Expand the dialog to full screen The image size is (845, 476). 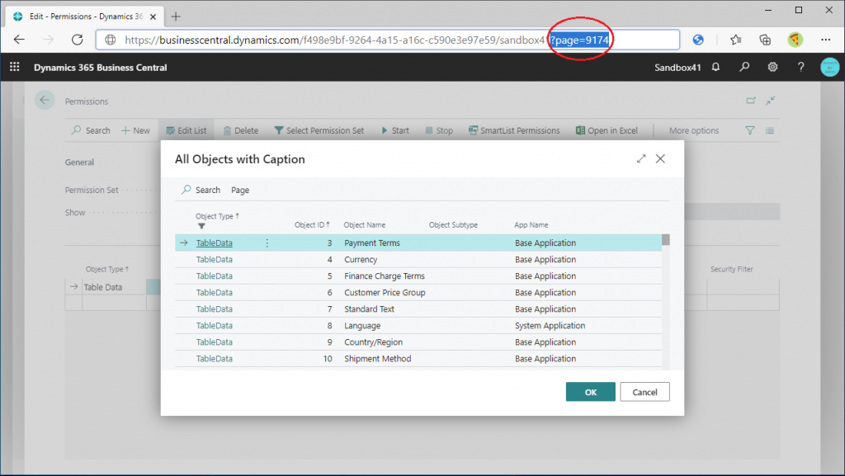[x=641, y=159]
